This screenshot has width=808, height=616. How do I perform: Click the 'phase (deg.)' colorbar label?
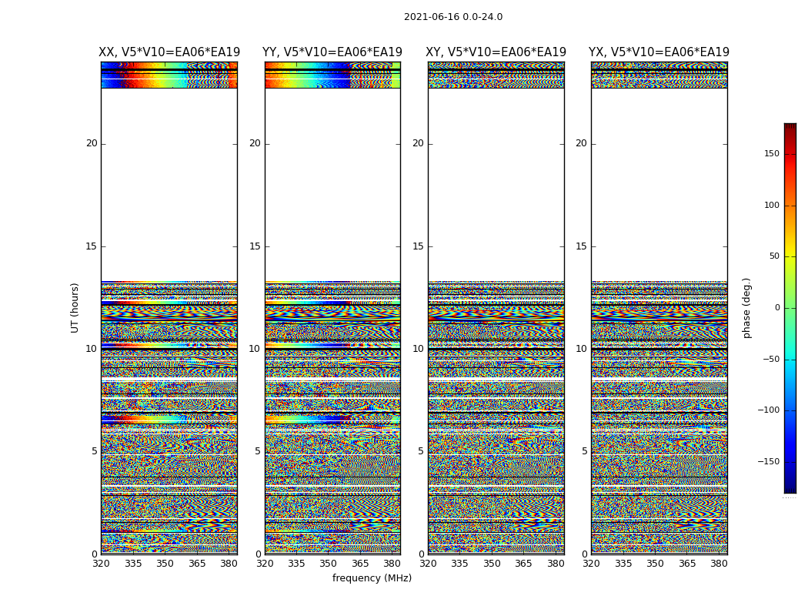pos(746,308)
